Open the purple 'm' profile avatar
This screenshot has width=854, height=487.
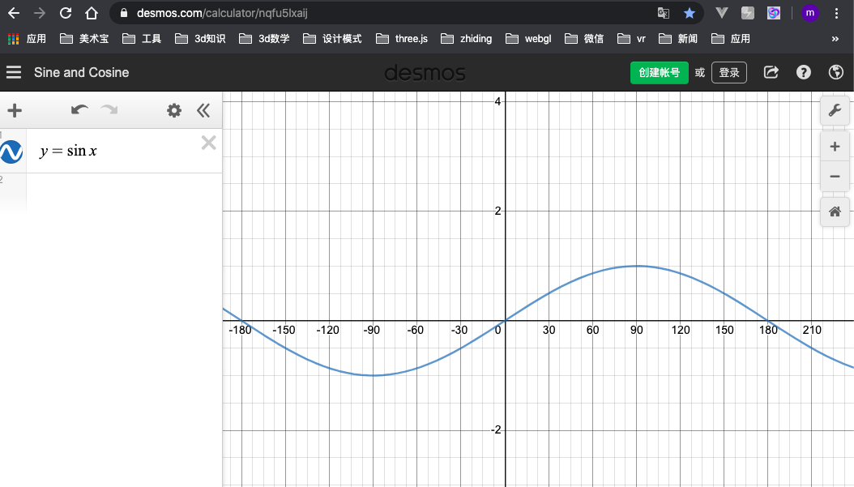(x=810, y=13)
